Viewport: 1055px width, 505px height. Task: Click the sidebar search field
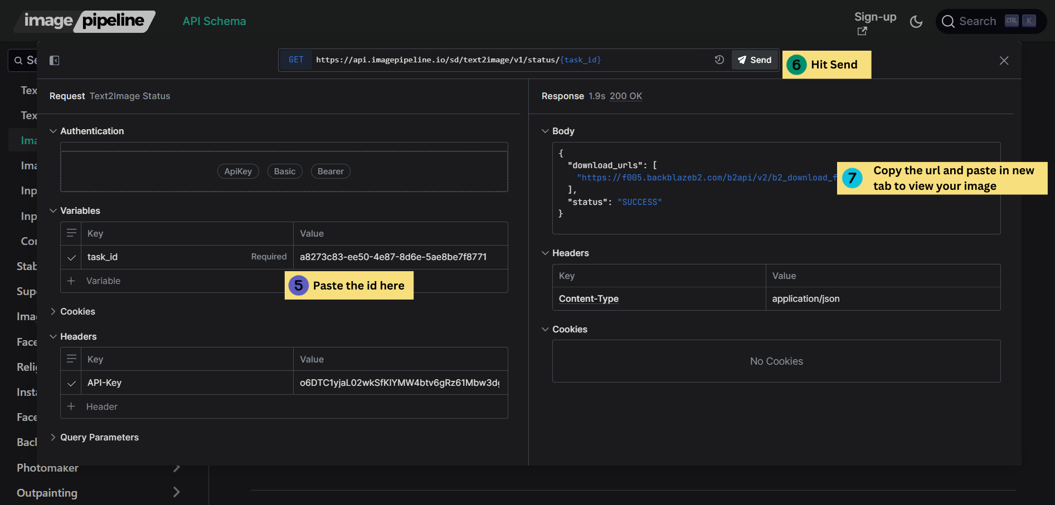pyautogui.click(x=23, y=60)
